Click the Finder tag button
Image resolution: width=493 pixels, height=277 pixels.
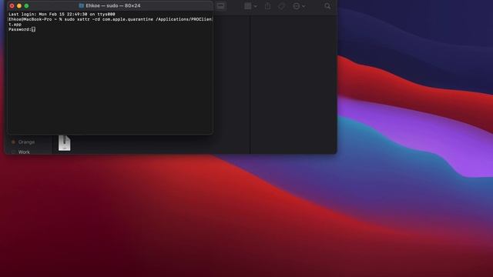(281, 6)
